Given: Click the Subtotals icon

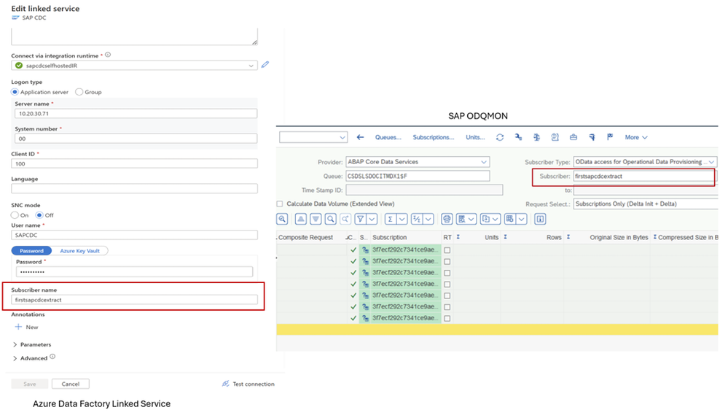Looking at the screenshot, I should tap(417, 219).
